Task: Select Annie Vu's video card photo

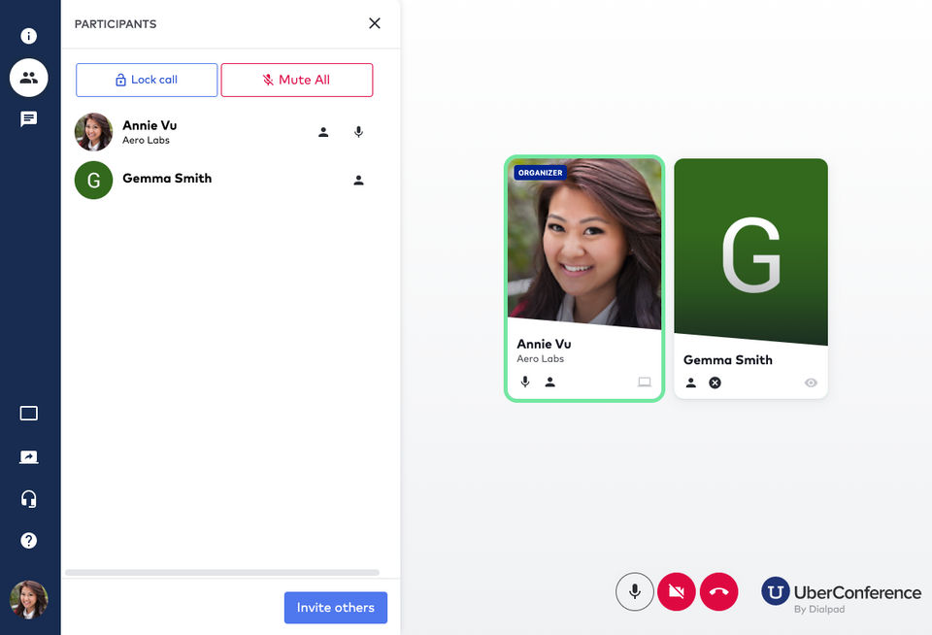Action: 584,243
